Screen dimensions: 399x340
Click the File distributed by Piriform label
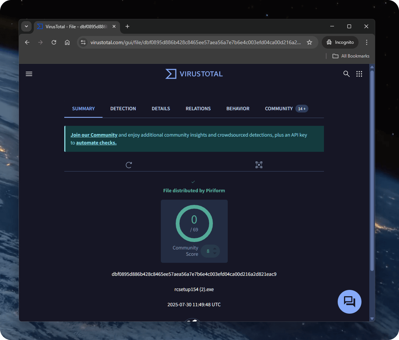(194, 190)
